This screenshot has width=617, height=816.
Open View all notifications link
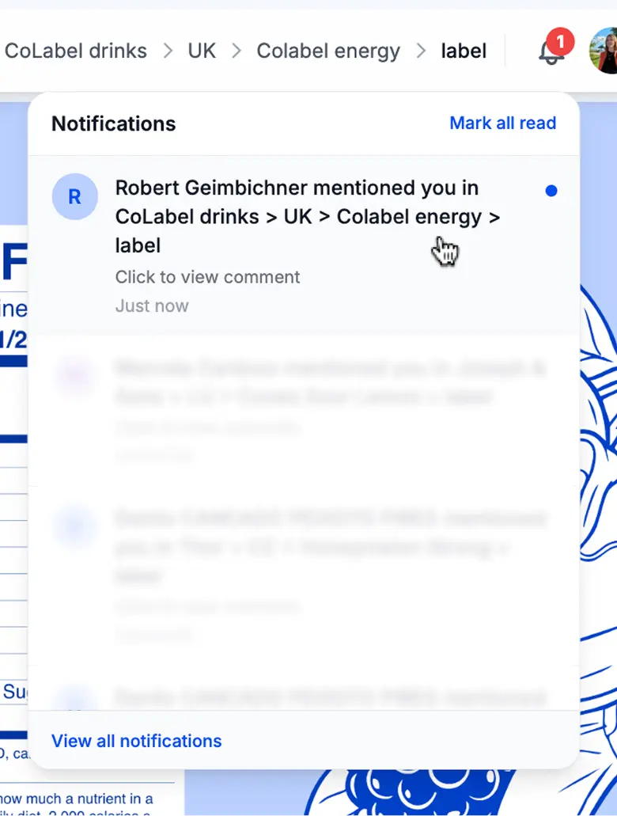(136, 742)
